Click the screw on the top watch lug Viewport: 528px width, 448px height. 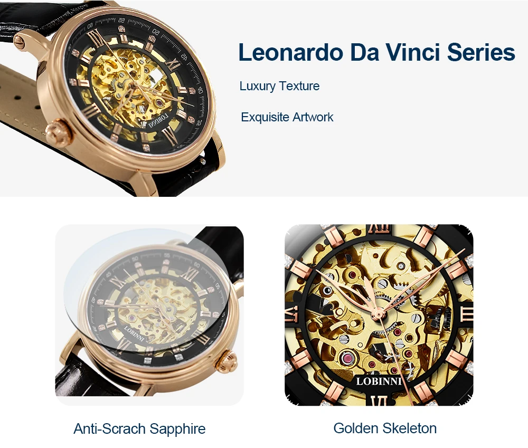coord(20,42)
